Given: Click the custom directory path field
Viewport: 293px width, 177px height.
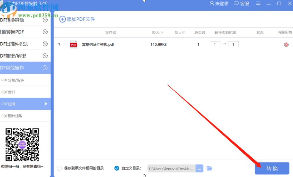Looking at the screenshot, I should (x=171, y=168).
